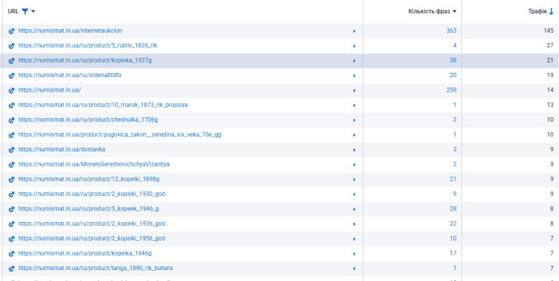Expand the 12_kopeiki_1898g row arrow
This screenshot has height=281, width=559.
coord(354,179)
